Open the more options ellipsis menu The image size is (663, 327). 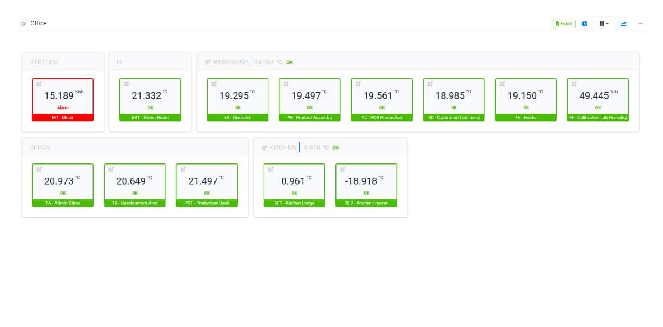coord(640,24)
